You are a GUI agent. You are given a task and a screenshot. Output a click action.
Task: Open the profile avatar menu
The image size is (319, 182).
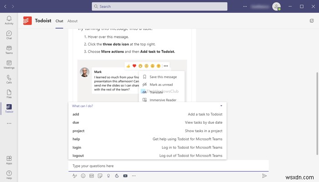pyautogui.click(x=277, y=6)
